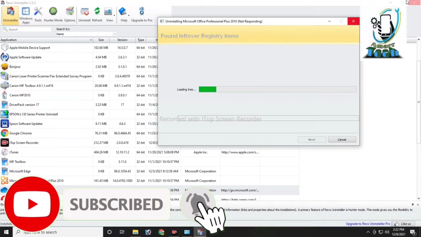Image resolution: width=421 pixels, height=237 pixels.
Task: Click the taskbar volume icon
Action: point(387,232)
